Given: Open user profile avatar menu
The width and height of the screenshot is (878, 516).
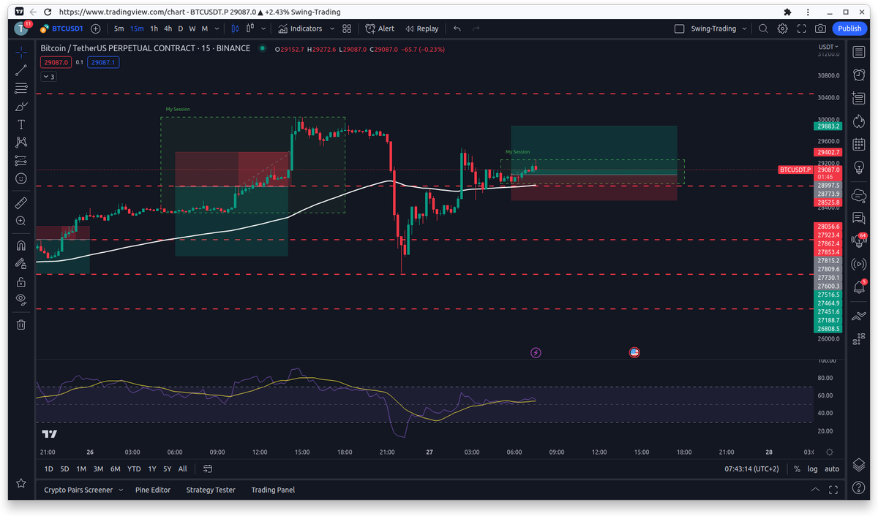Looking at the screenshot, I should [x=20, y=29].
